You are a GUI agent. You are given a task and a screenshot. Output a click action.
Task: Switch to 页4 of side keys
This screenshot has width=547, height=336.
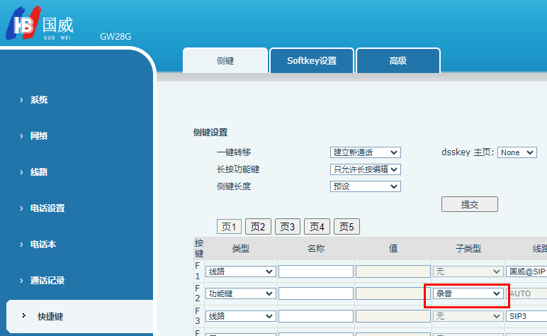pos(317,227)
